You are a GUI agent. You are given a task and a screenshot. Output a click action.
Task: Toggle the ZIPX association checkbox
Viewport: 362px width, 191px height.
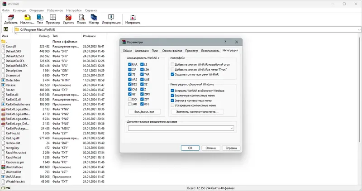click(142, 94)
